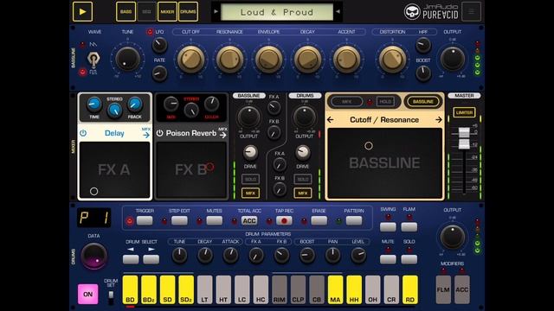Click the DRUMS channel DRIVE knob
554x311 pixels.
tap(302, 152)
